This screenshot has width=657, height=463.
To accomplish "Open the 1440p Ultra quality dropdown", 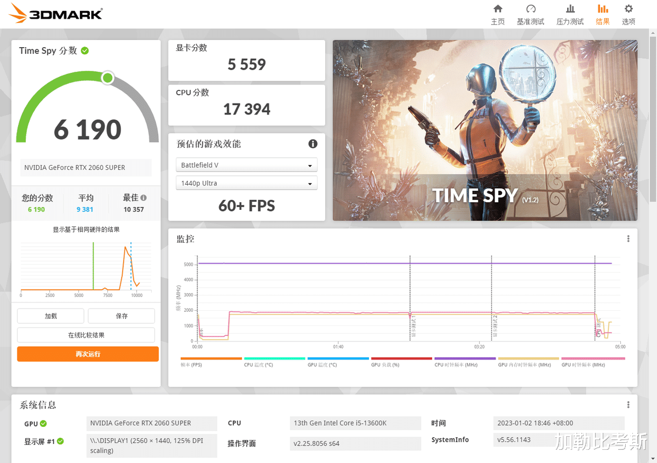I will coord(246,182).
